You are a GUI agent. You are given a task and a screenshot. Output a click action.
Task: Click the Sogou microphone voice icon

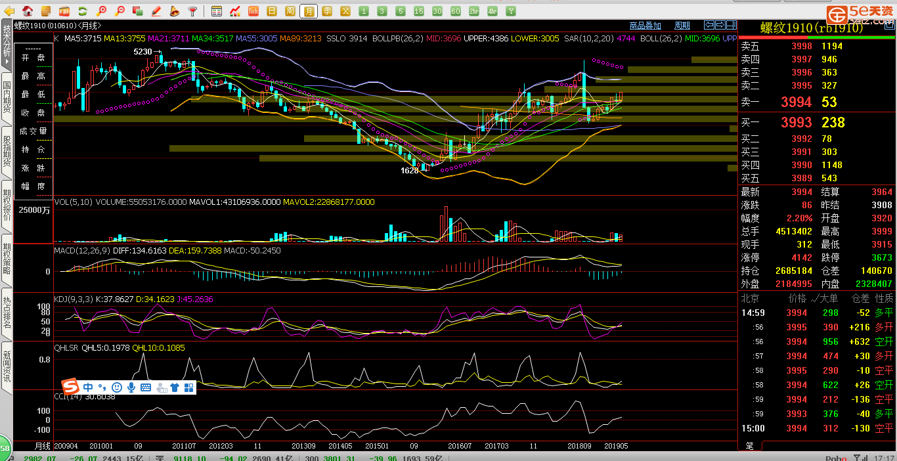pyautogui.click(x=131, y=387)
